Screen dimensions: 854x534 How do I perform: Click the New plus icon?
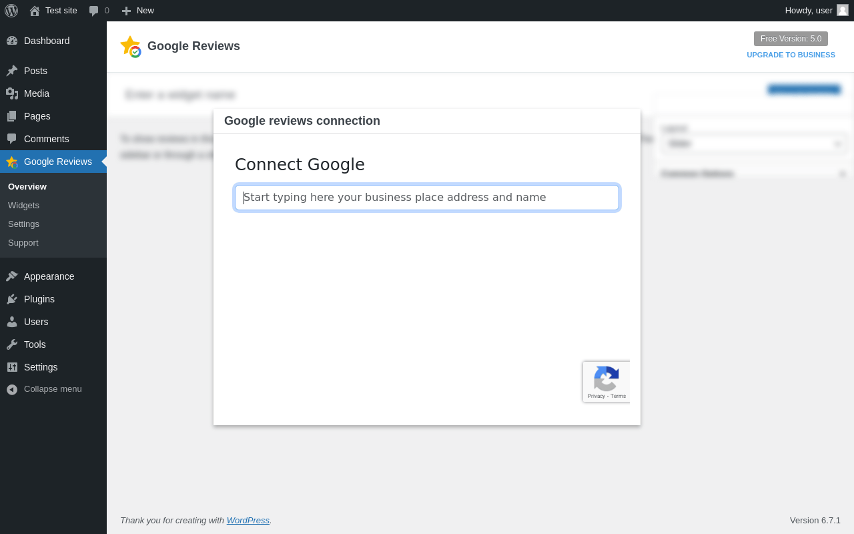[x=126, y=11]
